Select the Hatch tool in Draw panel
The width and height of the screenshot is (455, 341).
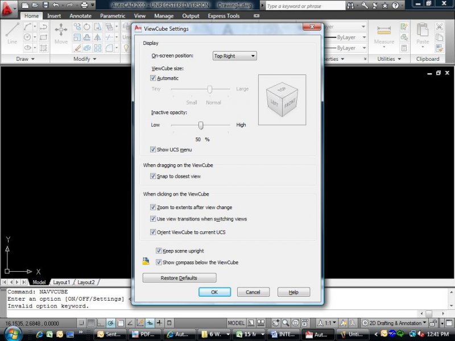pos(44,48)
